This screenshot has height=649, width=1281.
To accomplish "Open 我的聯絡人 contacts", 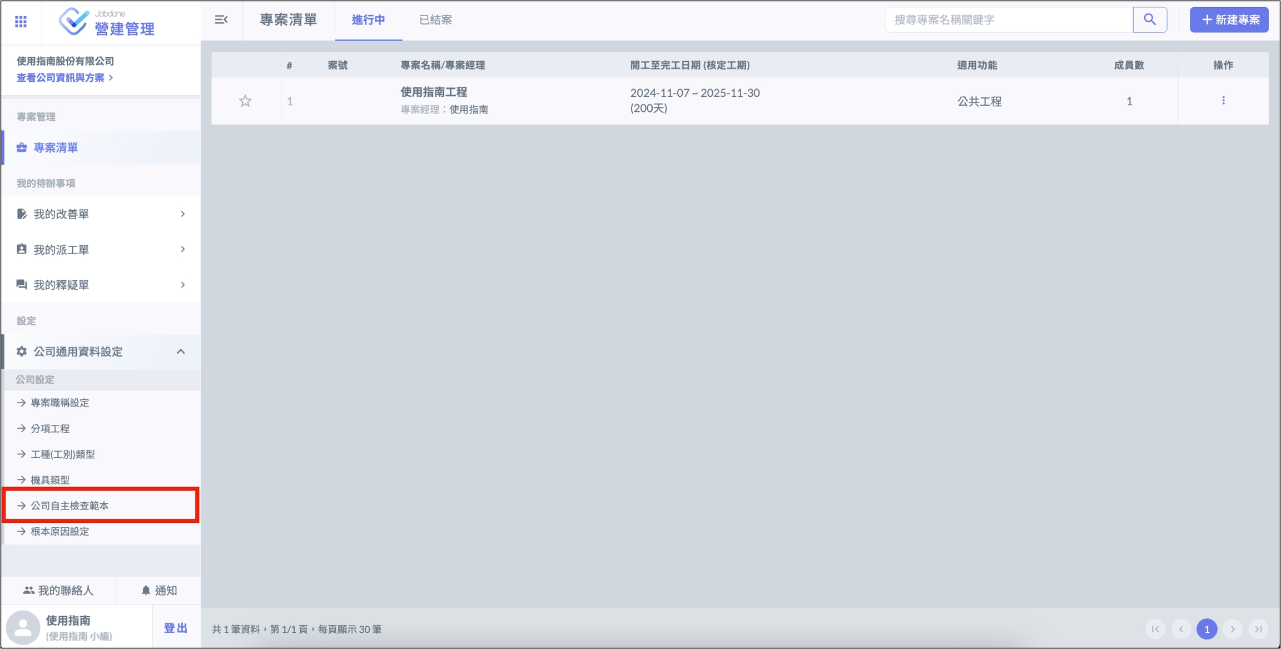I will (58, 590).
